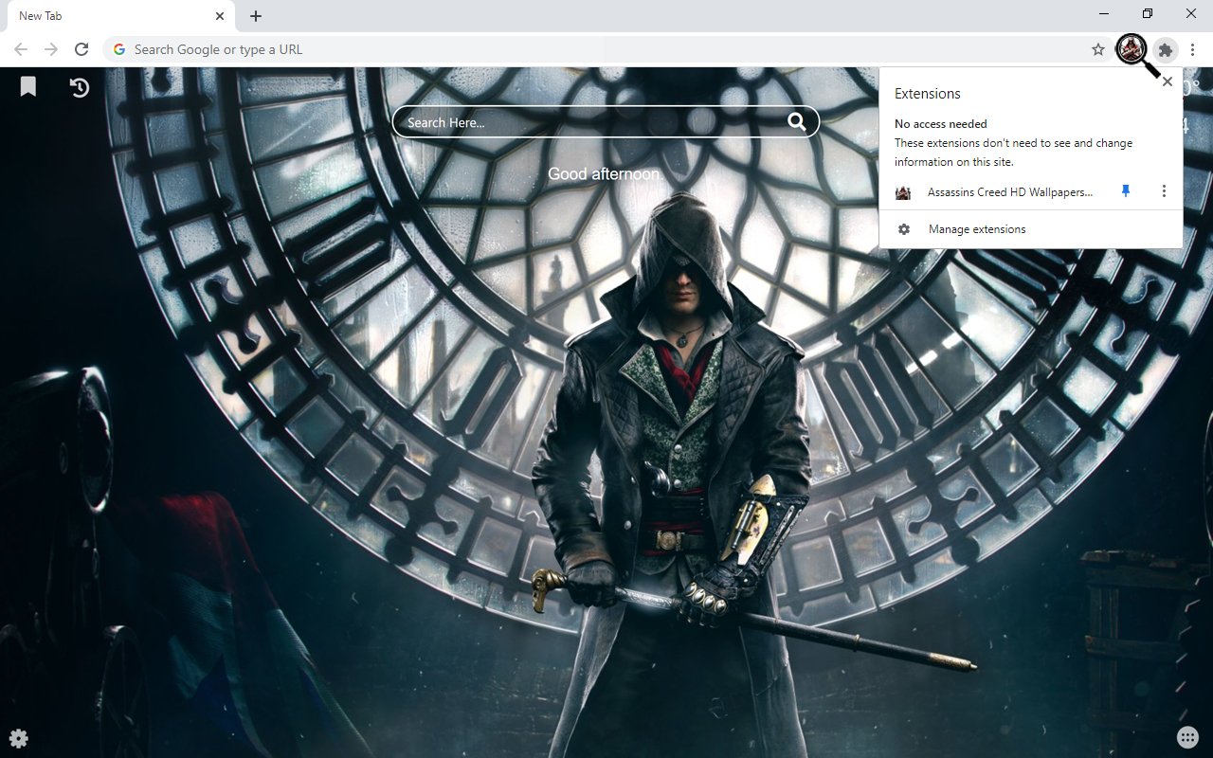Screen dimensions: 1213x758
Task: Open the history clock icon
Action: click(80, 87)
